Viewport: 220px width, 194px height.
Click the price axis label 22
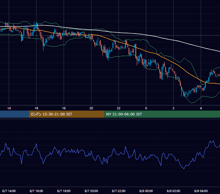tap(119, 108)
